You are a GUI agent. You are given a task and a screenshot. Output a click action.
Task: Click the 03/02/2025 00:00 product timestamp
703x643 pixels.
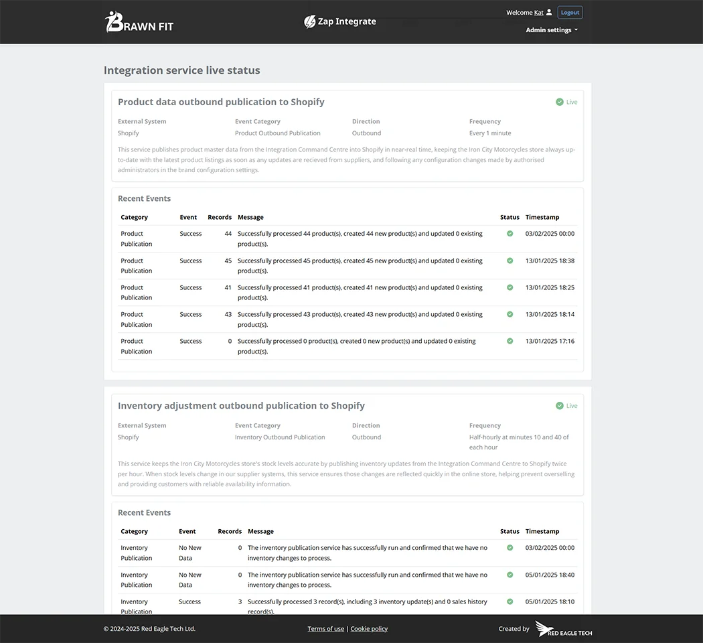click(x=550, y=234)
